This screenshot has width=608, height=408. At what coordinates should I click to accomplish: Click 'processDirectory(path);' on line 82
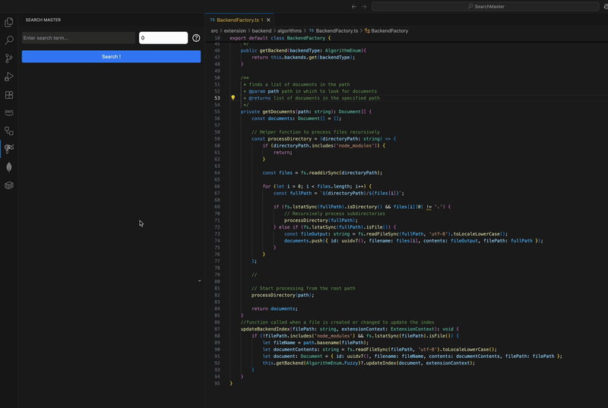tap(283, 296)
